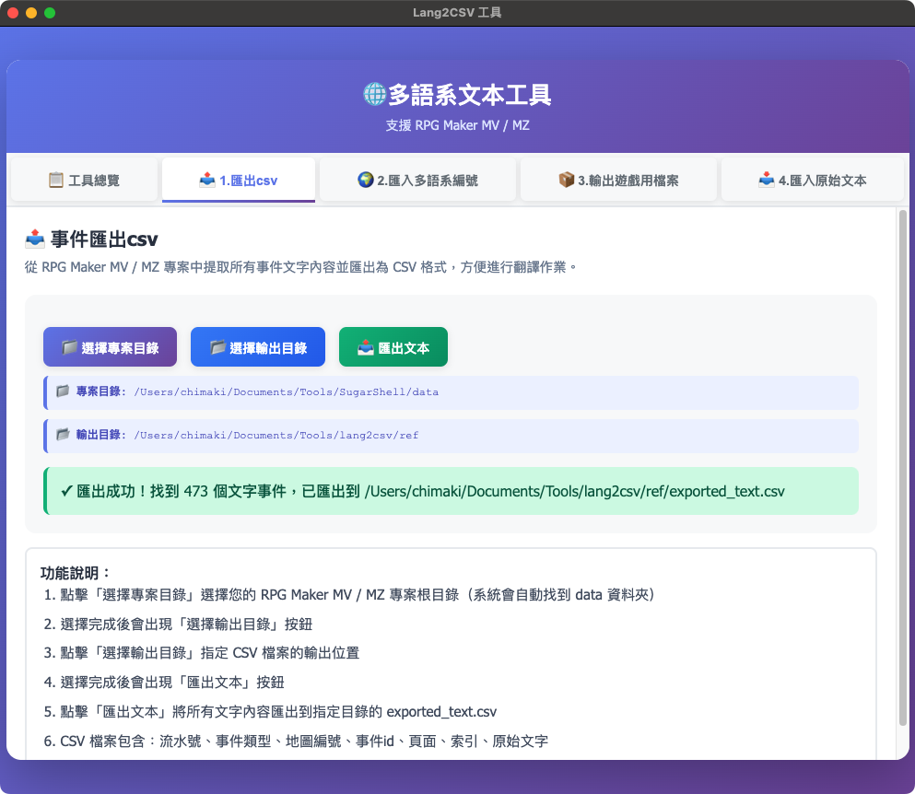Click the inbox icon in 匯出文本 button

pos(365,347)
